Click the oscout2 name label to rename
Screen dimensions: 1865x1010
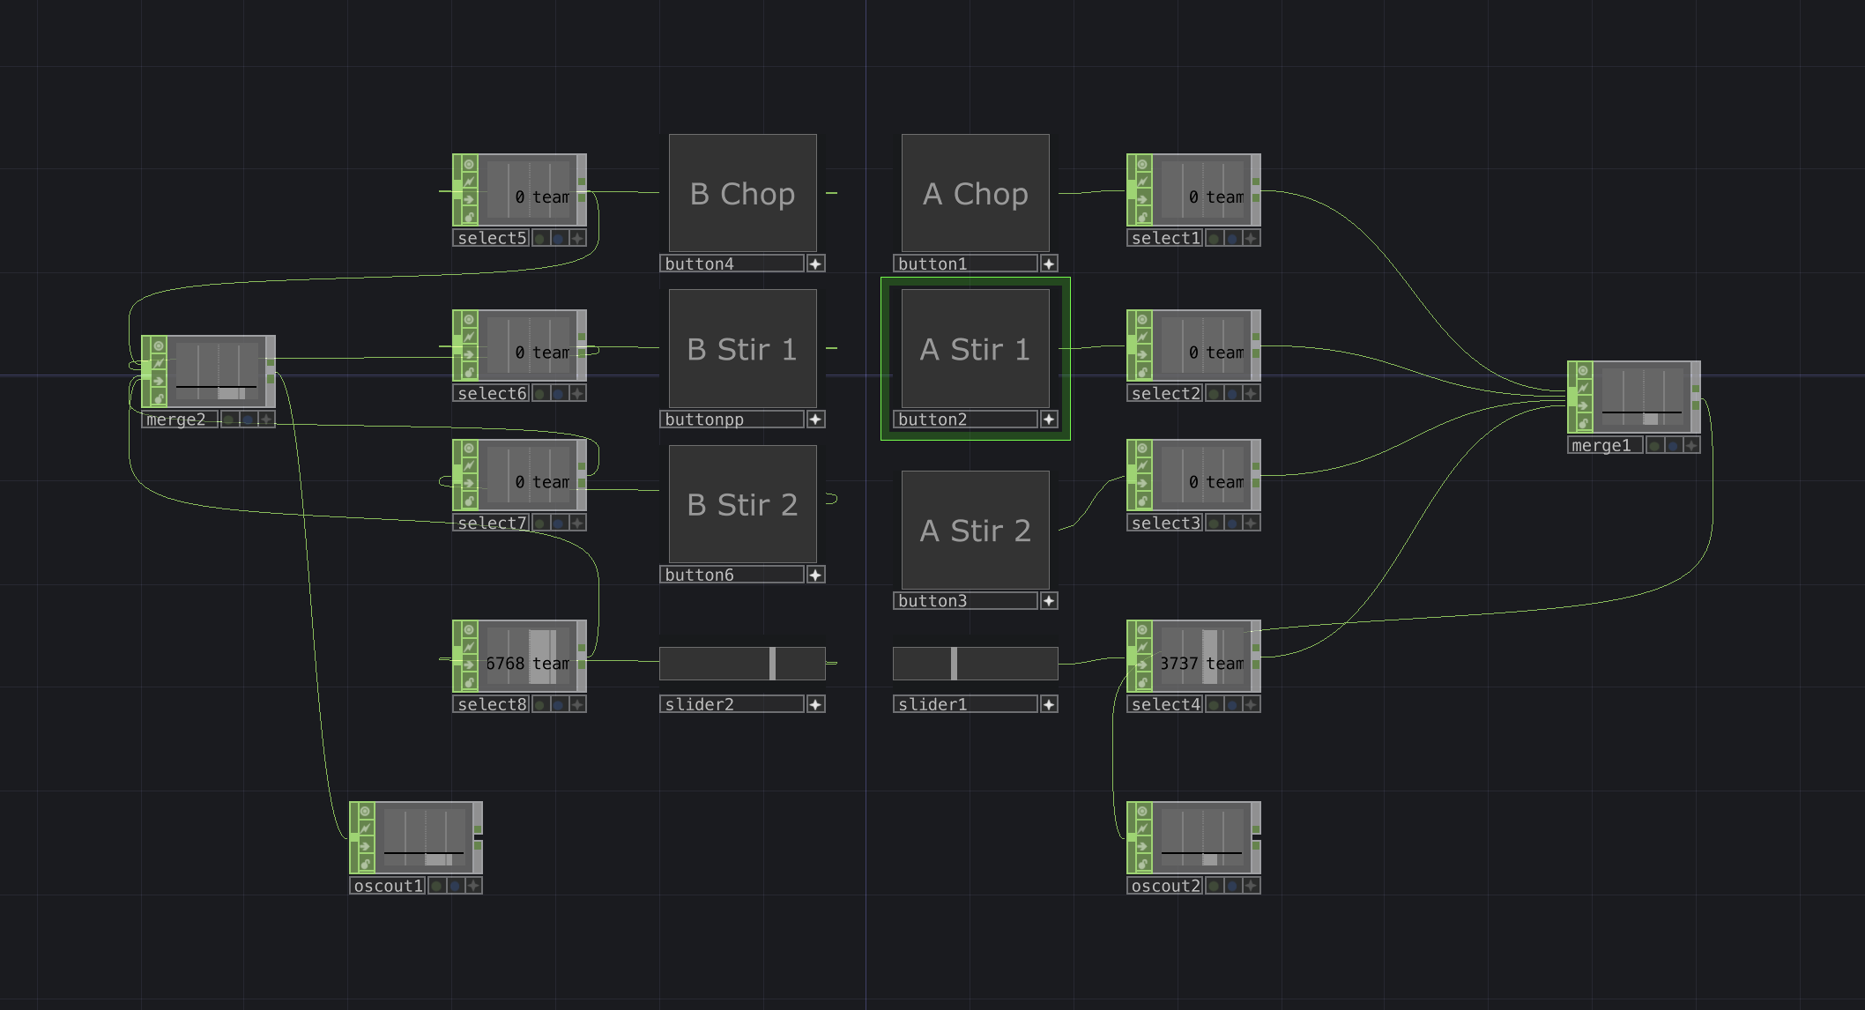[1165, 886]
